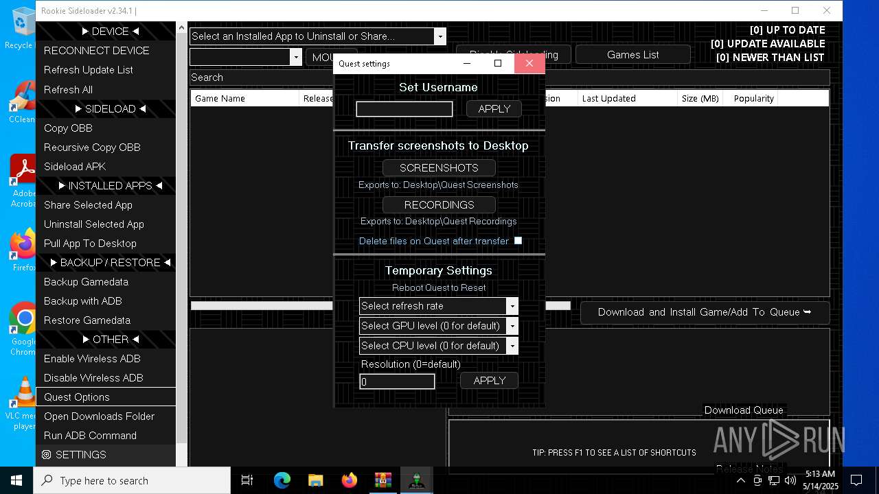Open Games List button
The image size is (879, 494).
coord(632,55)
